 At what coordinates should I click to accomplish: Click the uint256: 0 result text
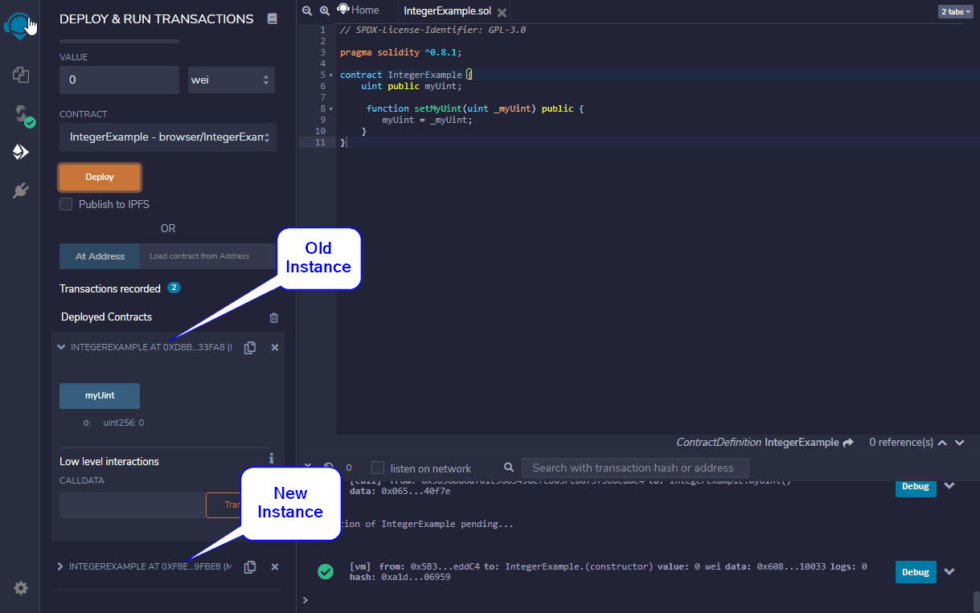pos(123,423)
